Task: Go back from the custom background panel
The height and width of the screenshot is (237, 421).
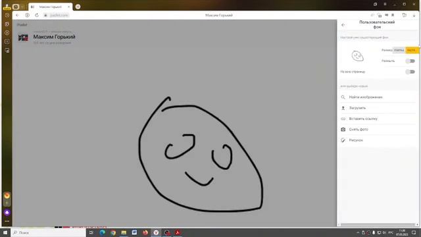Action: click(x=343, y=25)
